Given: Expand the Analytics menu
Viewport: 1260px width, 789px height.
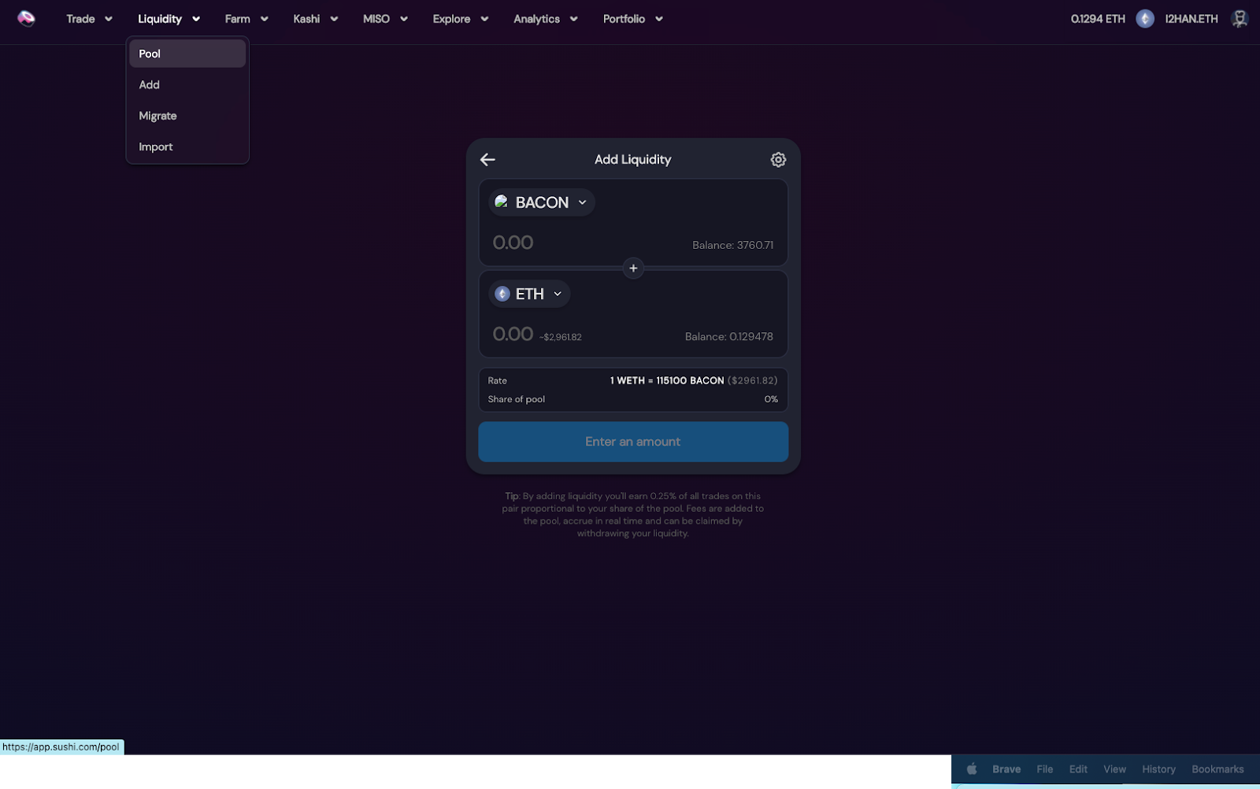Looking at the screenshot, I should coord(546,19).
